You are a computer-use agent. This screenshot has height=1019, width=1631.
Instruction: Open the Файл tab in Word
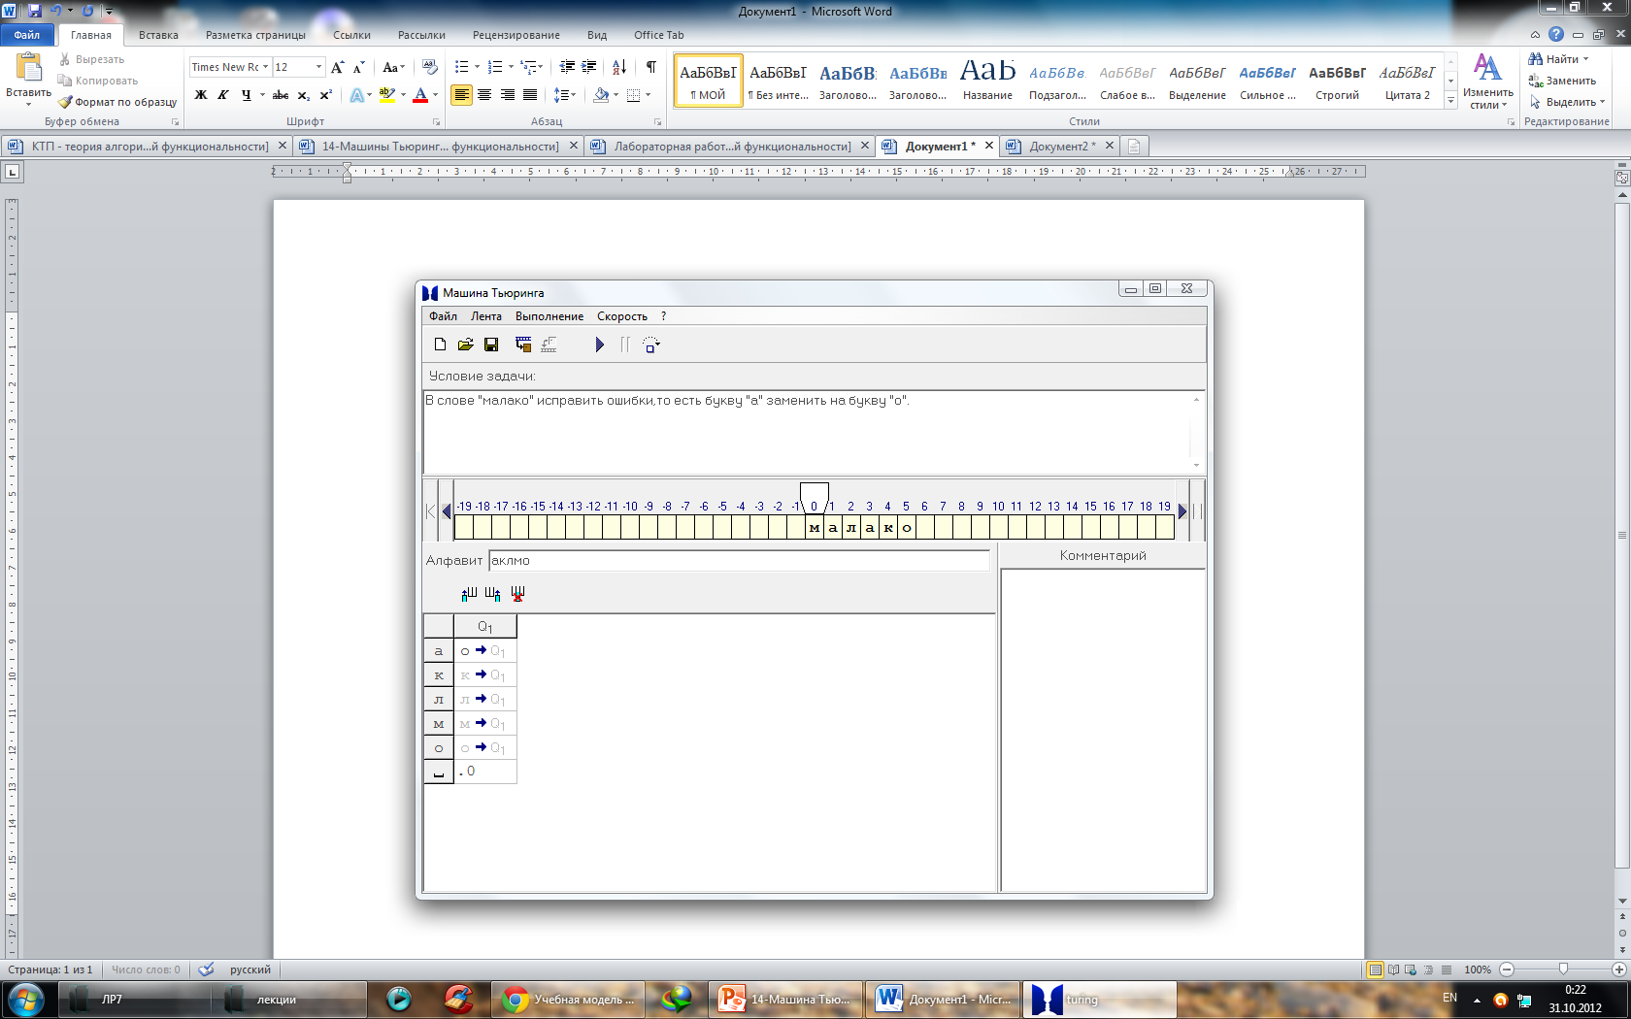pyautogui.click(x=27, y=35)
